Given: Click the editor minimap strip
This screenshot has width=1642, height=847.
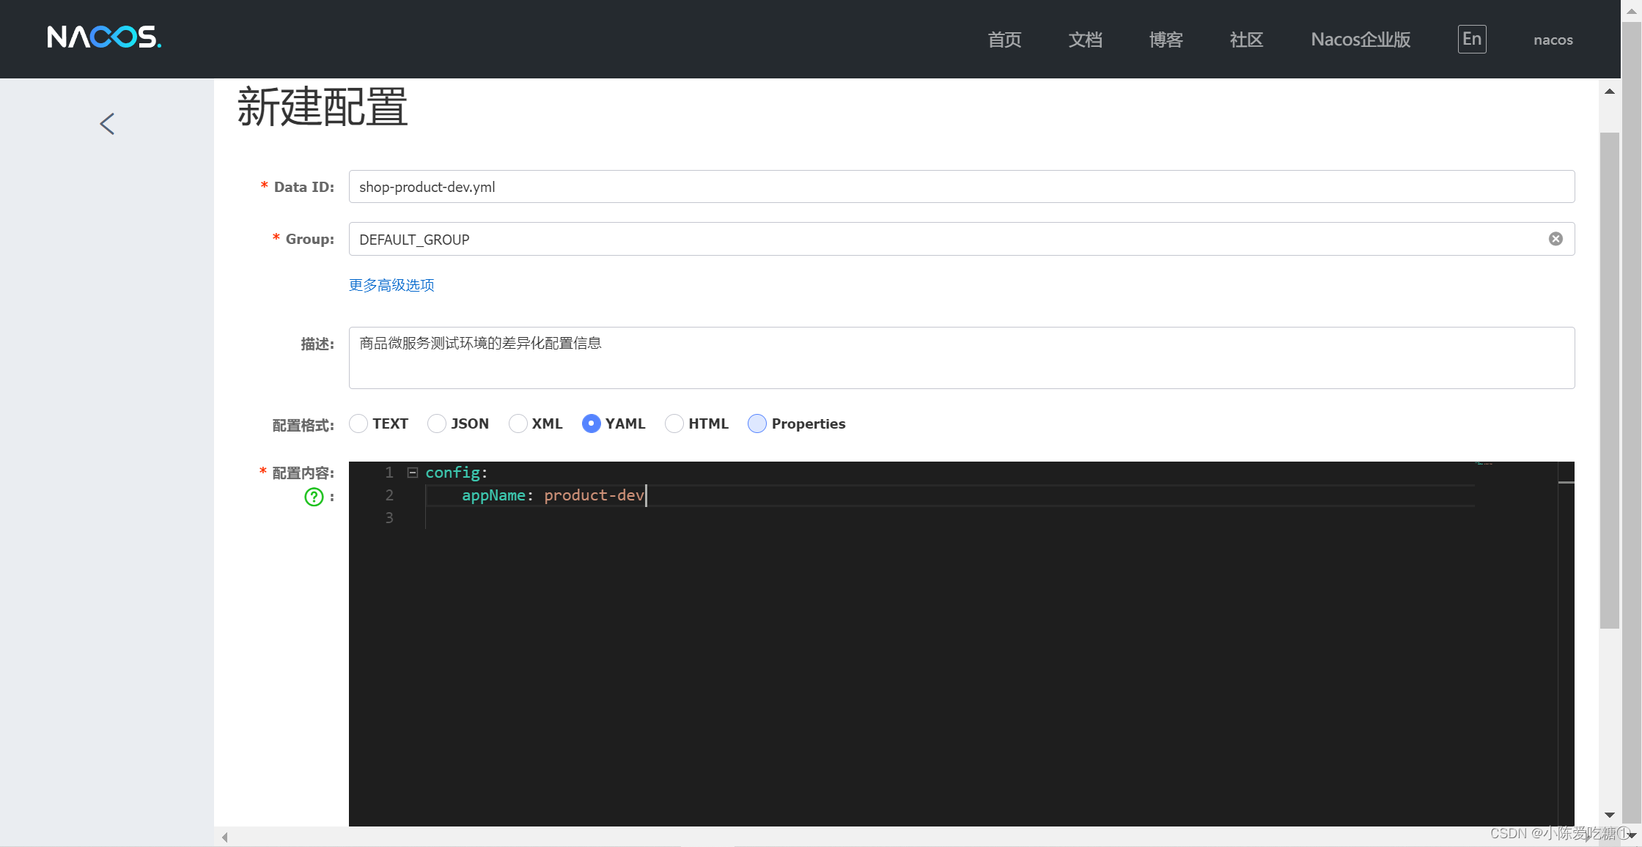Looking at the screenshot, I should tap(1516, 643).
